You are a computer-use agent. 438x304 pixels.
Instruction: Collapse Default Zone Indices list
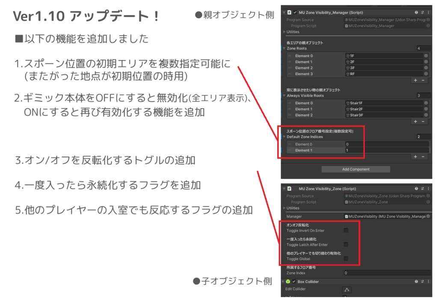284,137
